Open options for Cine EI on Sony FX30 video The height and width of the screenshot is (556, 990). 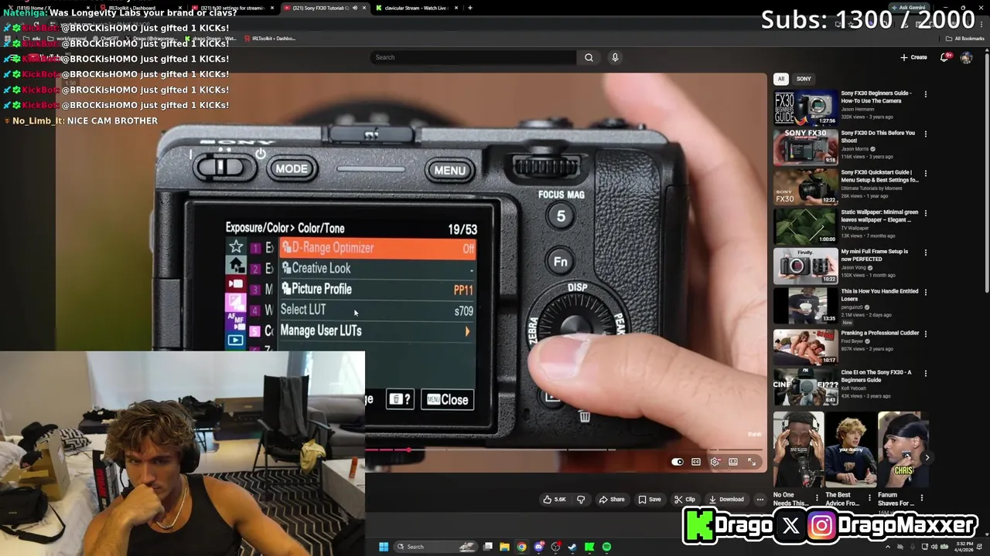pyautogui.click(x=926, y=373)
